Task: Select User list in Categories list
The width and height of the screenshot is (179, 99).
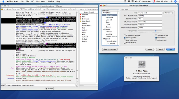Action: click(109, 20)
